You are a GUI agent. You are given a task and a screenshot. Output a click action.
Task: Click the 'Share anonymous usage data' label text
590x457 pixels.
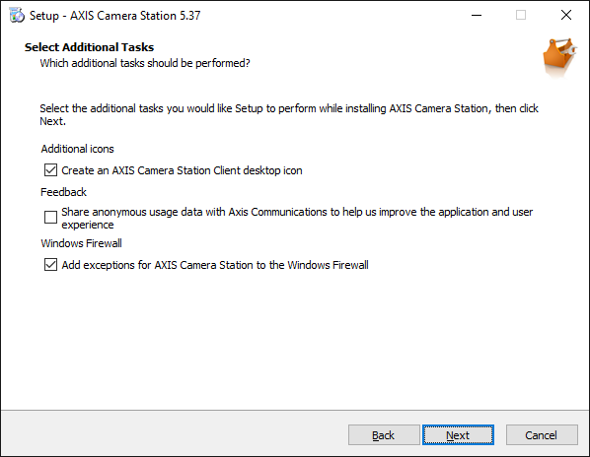[297, 219]
